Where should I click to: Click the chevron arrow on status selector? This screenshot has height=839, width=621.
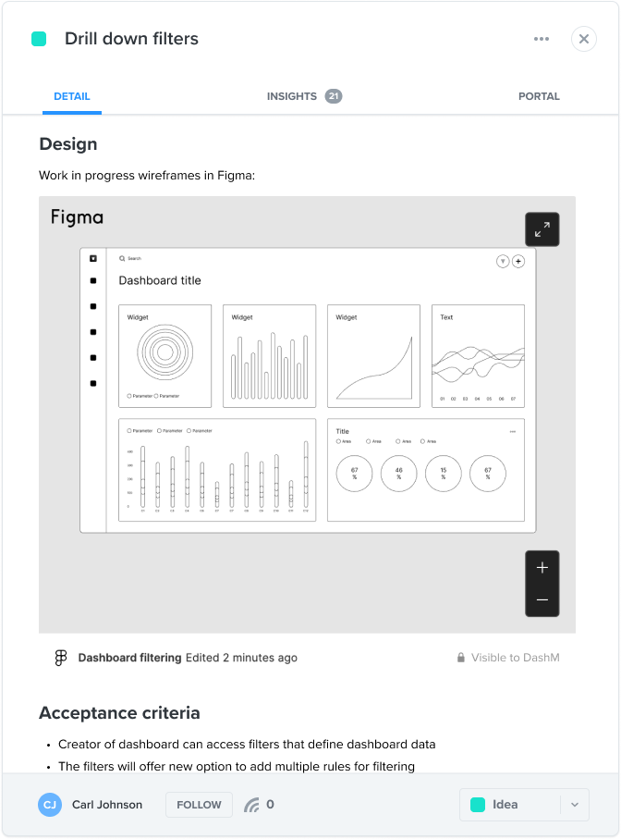pos(575,805)
